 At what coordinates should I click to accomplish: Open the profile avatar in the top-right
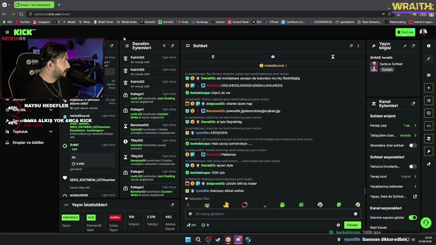[423, 32]
